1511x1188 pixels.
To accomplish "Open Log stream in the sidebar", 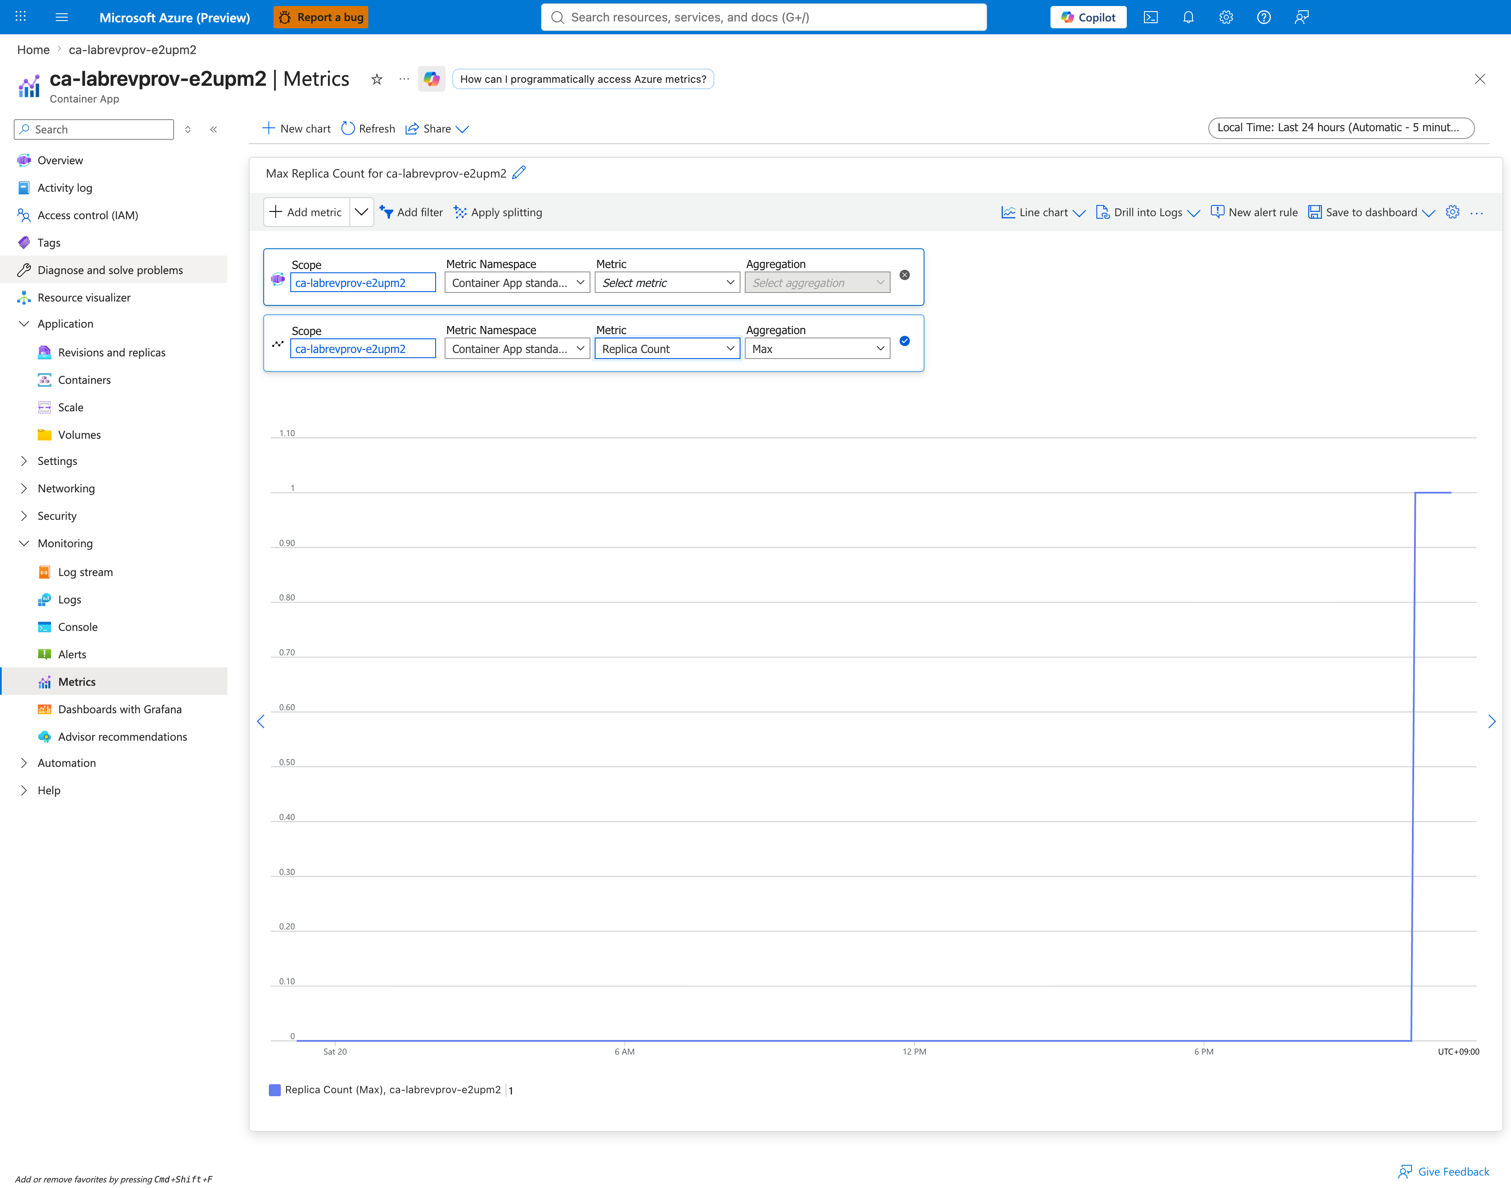I will [x=85, y=572].
